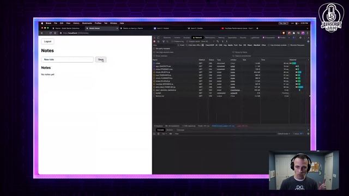The height and width of the screenshot is (196, 349).
Task: Toggle the network filter funnel icon
Action: [x=164, y=41]
